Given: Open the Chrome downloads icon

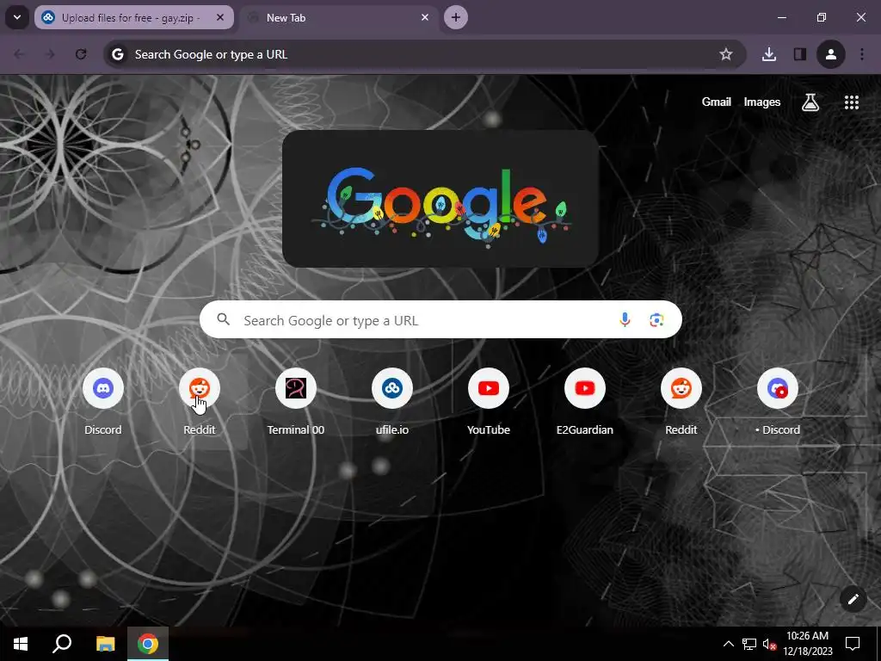Looking at the screenshot, I should tap(769, 54).
